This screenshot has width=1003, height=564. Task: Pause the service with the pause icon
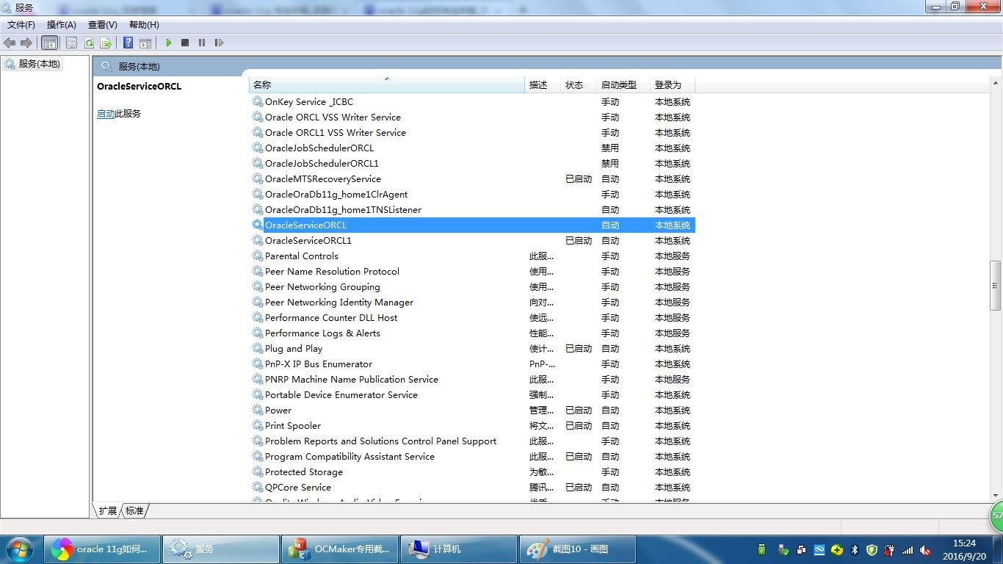pos(202,43)
